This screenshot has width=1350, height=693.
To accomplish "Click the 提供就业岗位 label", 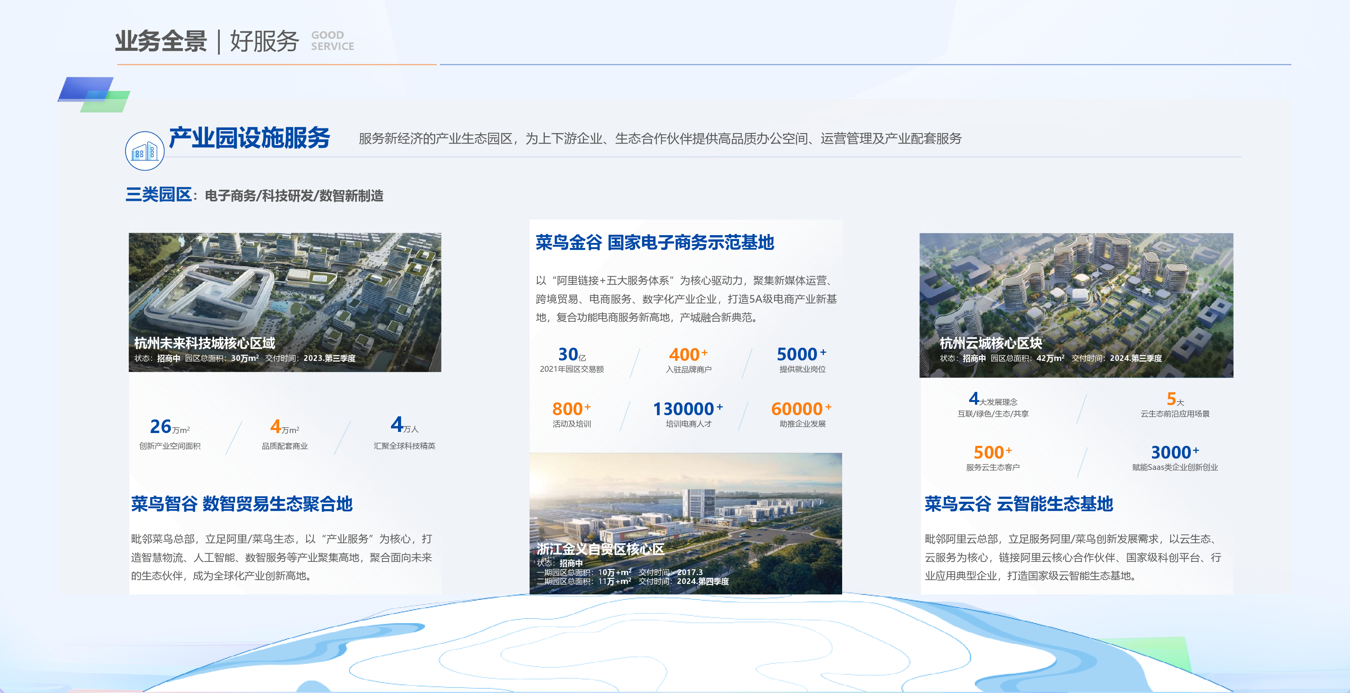I will [x=802, y=369].
